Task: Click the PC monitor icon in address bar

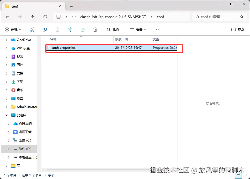Action: pos(58,17)
